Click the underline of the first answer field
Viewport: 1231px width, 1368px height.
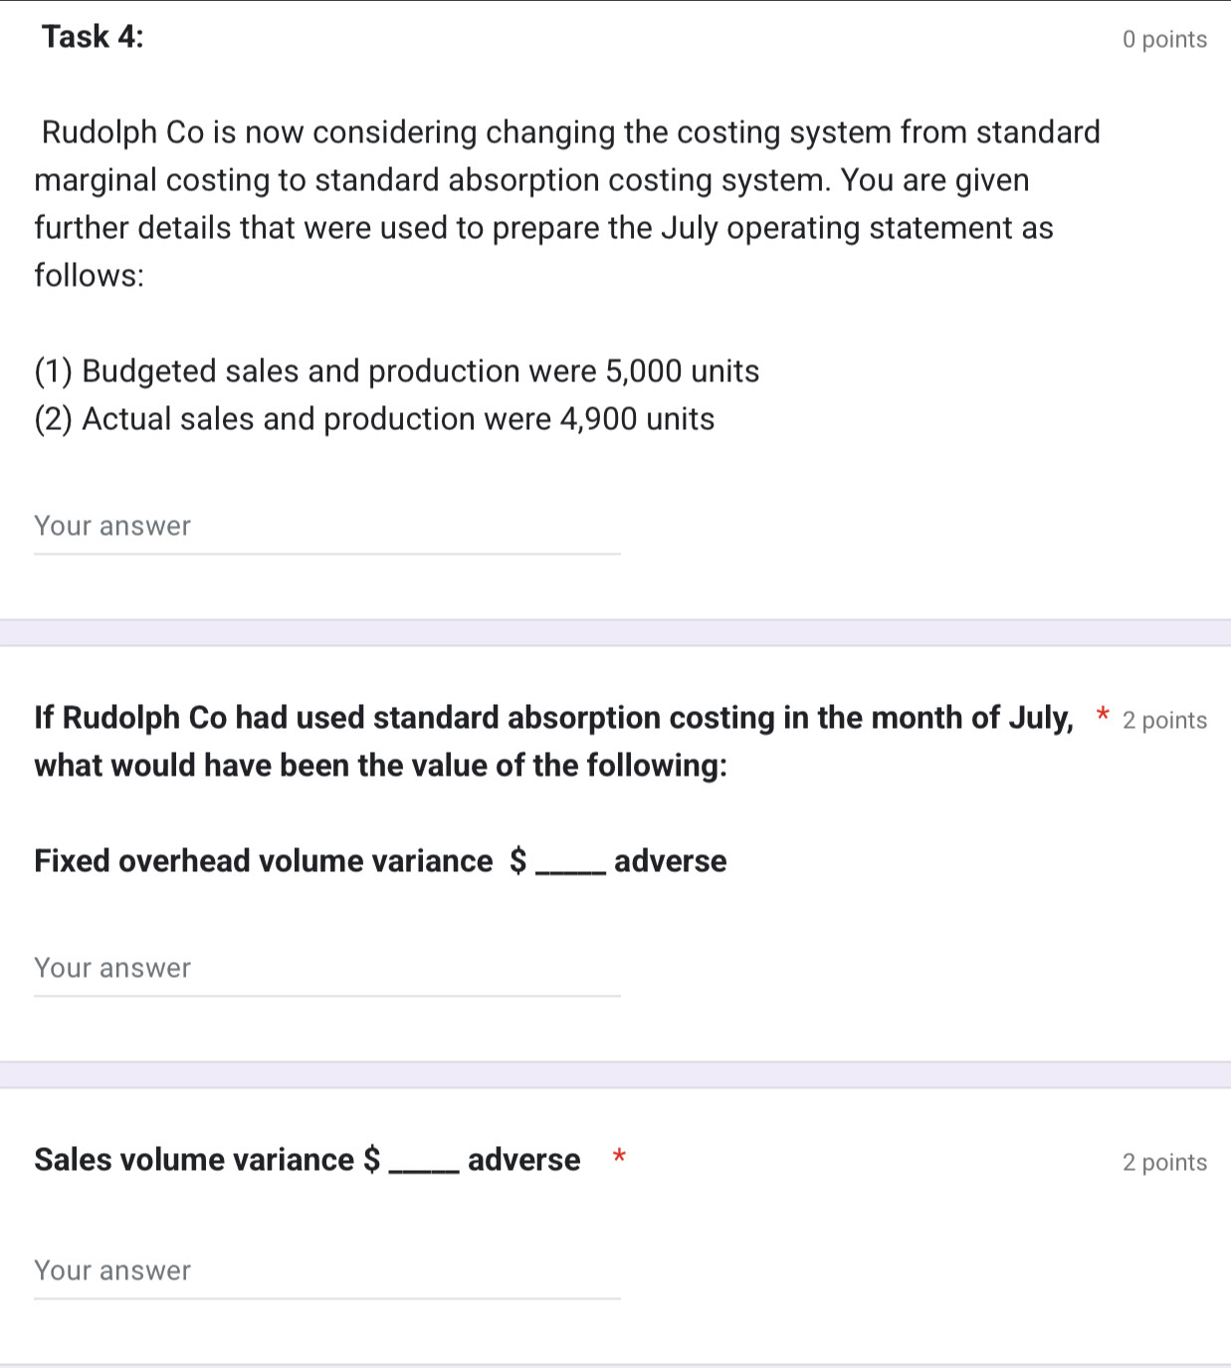coord(326,555)
